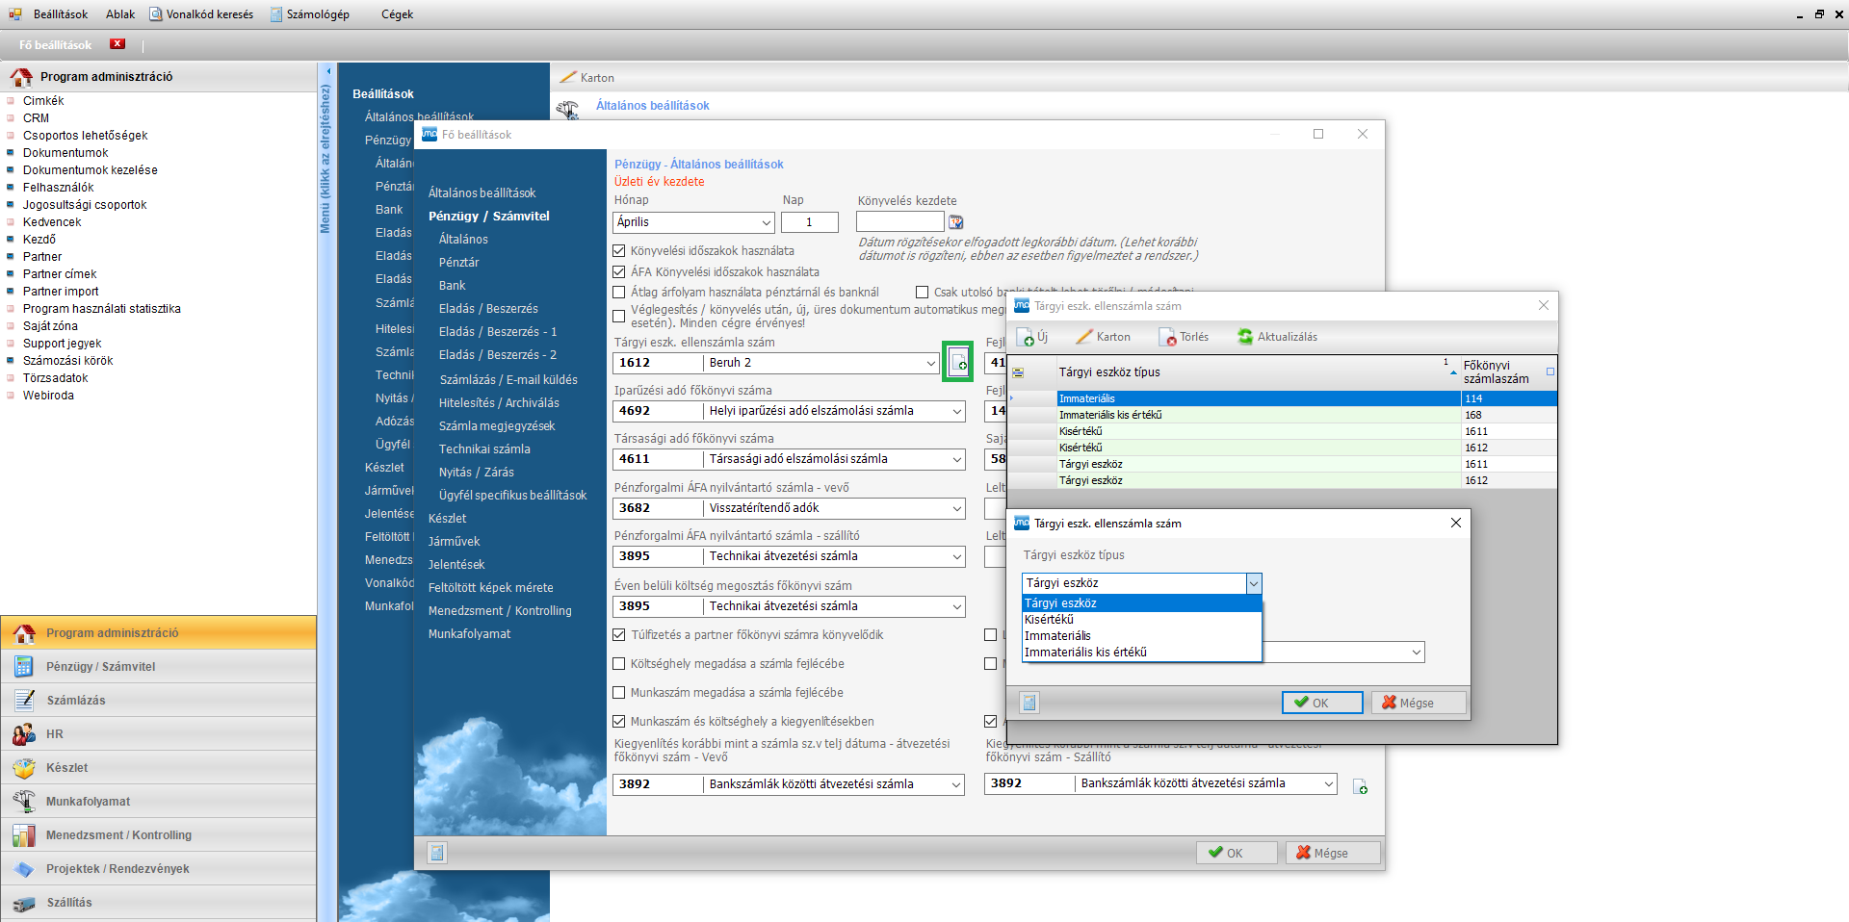Screen dimensions: 1849x922
Task: Click the Új icon in the list toolbar
Action: (x=1027, y=337)
